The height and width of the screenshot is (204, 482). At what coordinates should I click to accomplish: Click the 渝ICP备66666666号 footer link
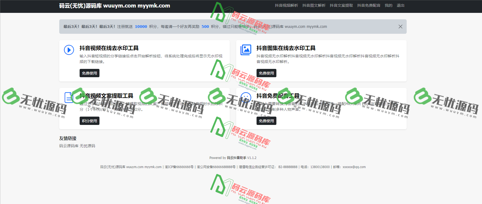[179, 167]
